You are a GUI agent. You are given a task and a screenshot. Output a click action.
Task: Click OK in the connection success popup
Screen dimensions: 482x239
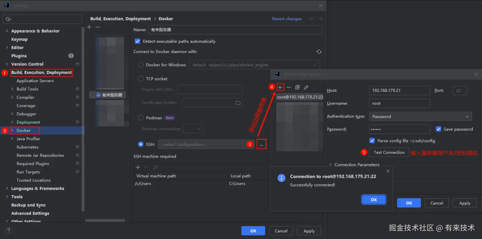374,200
